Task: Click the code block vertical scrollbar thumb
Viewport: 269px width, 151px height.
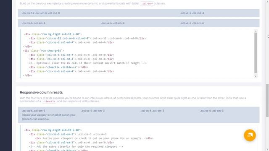Action: click(x=256, y=53)
